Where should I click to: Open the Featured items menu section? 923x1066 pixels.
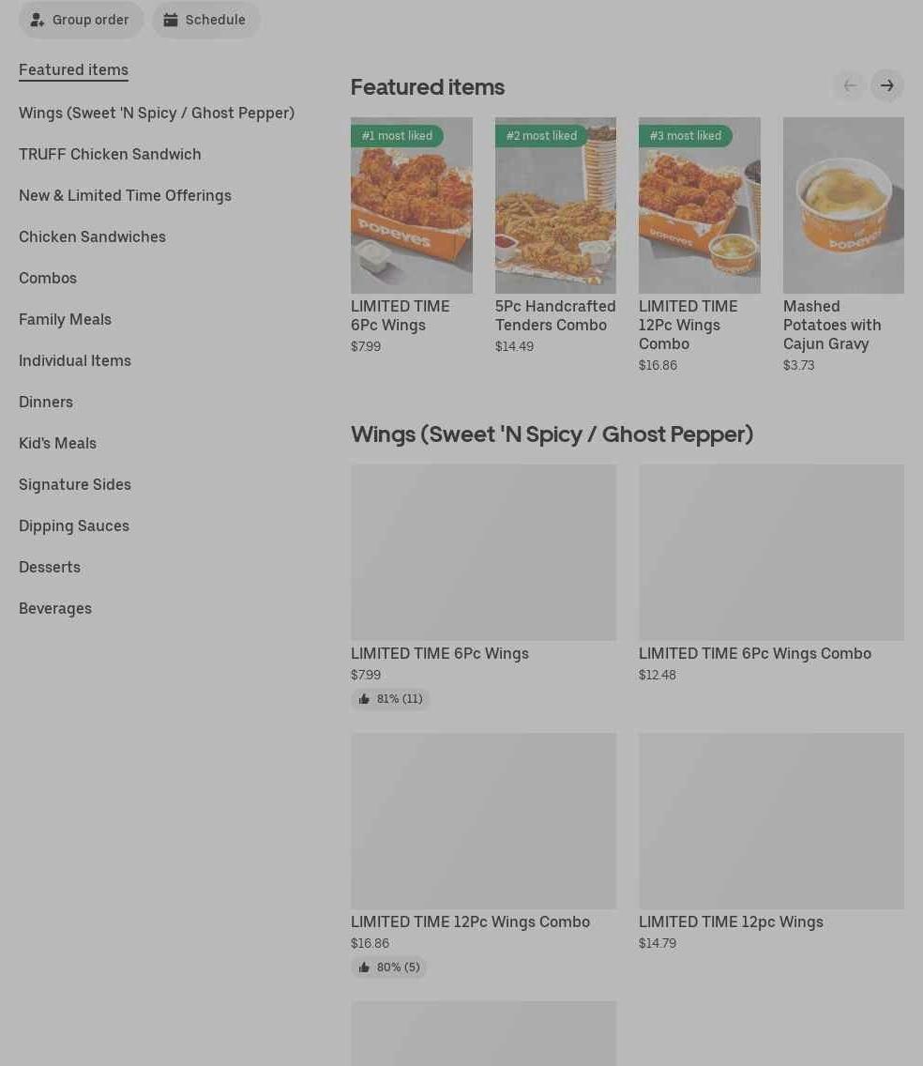[x=73, y=70]
